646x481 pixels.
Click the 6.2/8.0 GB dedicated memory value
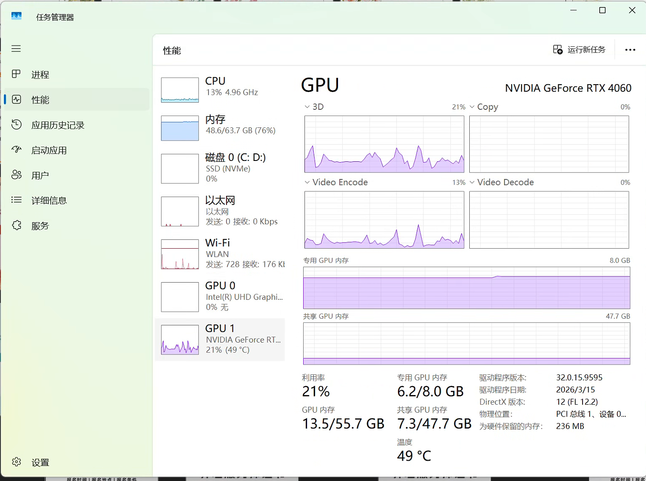pos(430,392)
